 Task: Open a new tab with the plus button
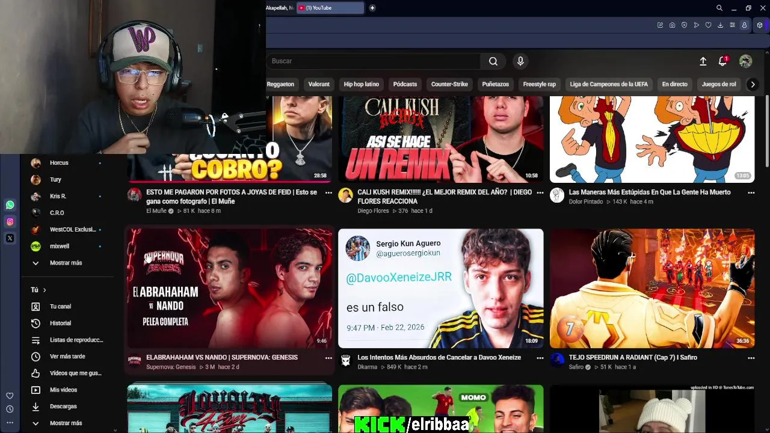click(x=372, y=8)
